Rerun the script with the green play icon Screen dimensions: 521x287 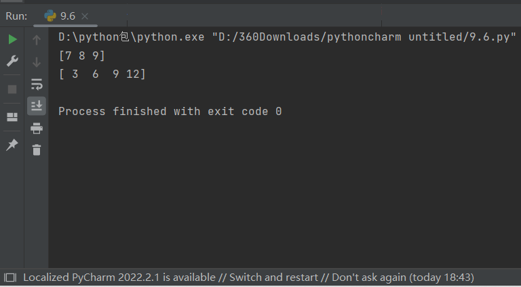tap(12, 39)
